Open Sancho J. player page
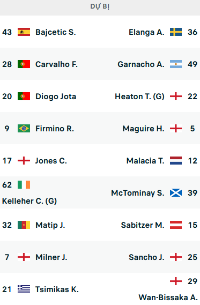The image size is (200, 305). (x=146, y=257)
